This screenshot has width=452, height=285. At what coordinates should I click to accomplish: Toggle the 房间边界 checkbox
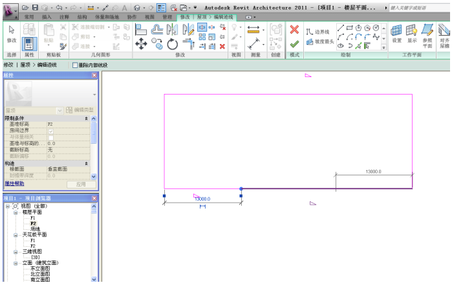click(51, 131)
